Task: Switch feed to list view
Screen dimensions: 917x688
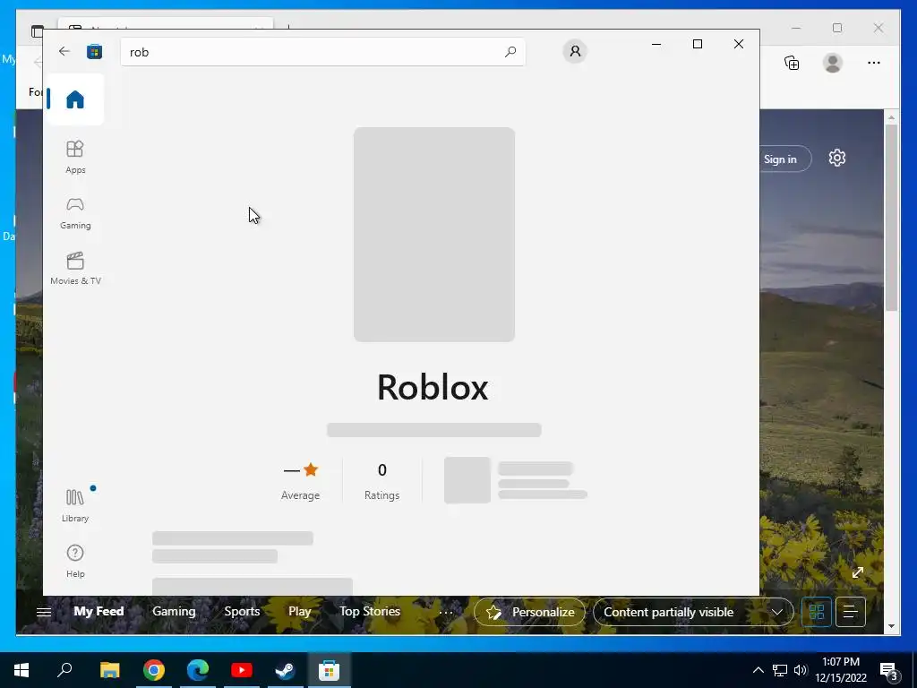Action: click(x=851, y=612)
